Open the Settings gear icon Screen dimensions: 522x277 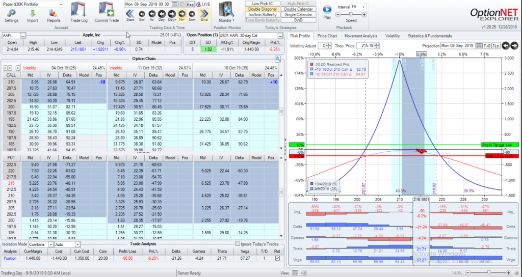click(x=11, y=13)
